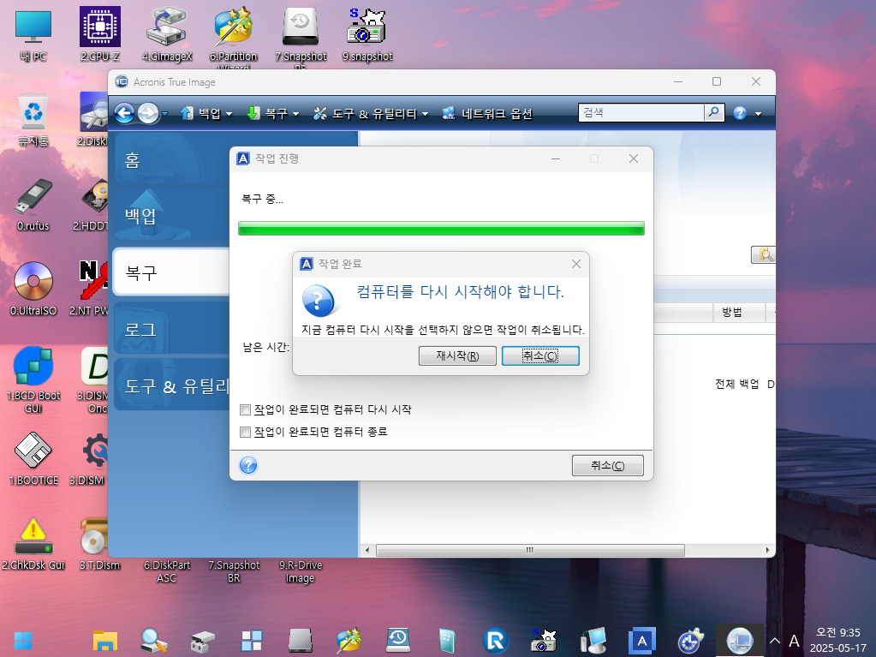This screenshot has width=876, height=657.
Task: Click the scrollbar left arrow
Action: (x=367, y=550)
